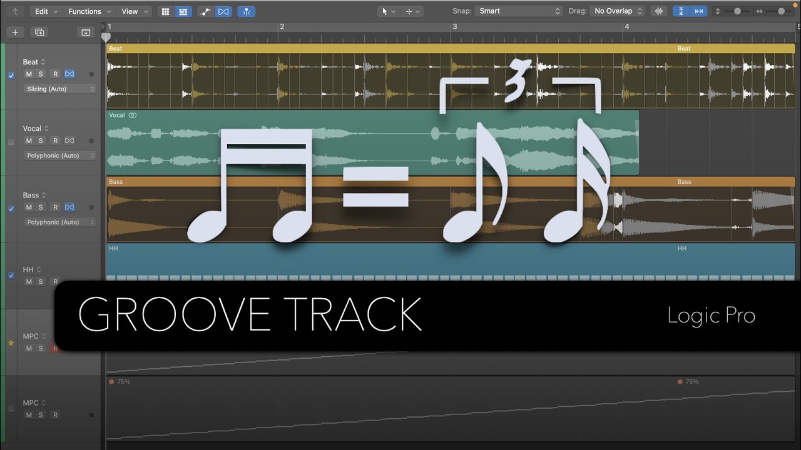Open the Snap Smart dropdown
This screenshot has width=801, height=450.
pos(519,11)
